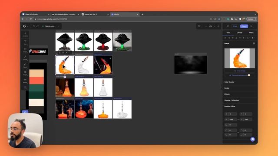Screen dimensions: 278x156
Task: Click the fourth alignment icon in the row
Action: coord(236,38)
